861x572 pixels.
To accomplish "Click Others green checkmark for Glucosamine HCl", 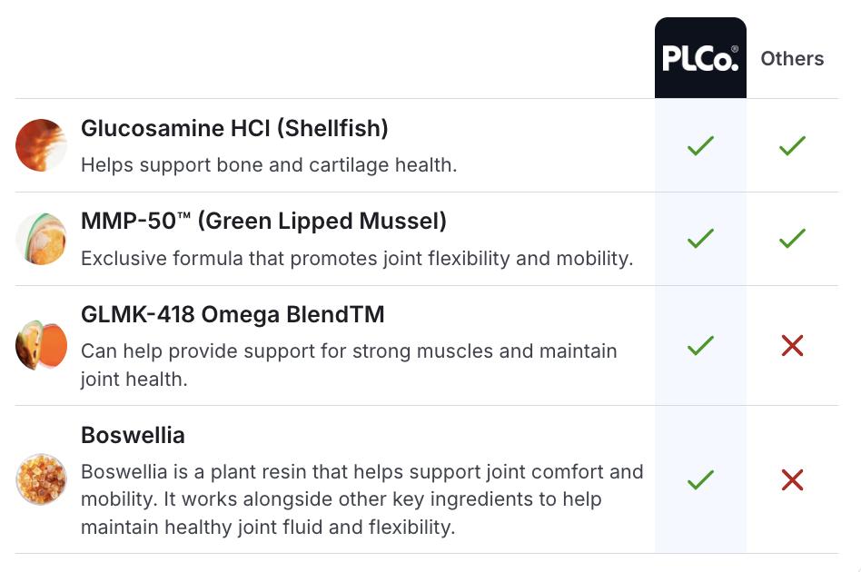I will coord(792,145).
